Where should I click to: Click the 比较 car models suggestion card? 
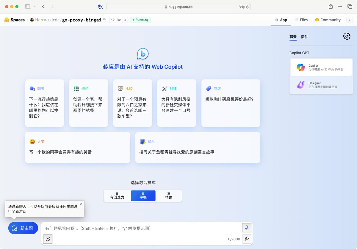132,103
